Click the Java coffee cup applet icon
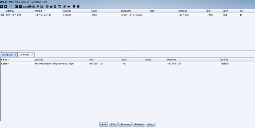 coord(51,7)
